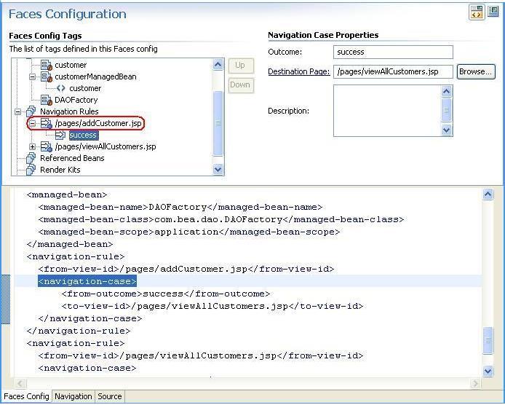
Task: Click inside the Description text area
Action: click(386, 111)
